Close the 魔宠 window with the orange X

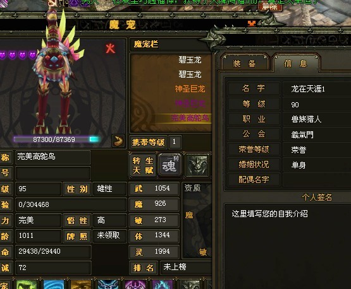252,23
